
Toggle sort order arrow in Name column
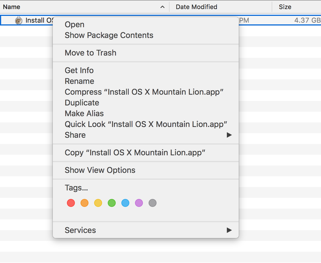coord(162,7)
